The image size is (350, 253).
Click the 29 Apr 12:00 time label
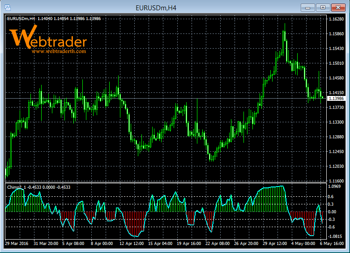pyautogui.click(x=275, y=244)
